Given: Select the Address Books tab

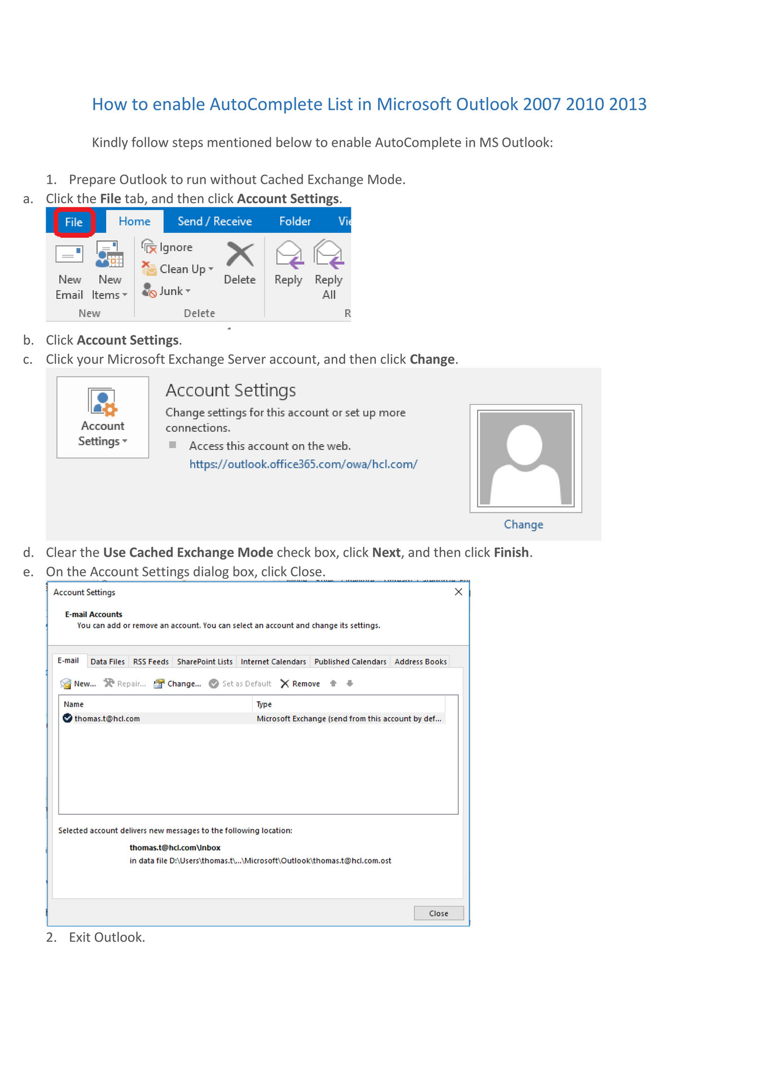Looking at the screenshot, I should point(420,662).
